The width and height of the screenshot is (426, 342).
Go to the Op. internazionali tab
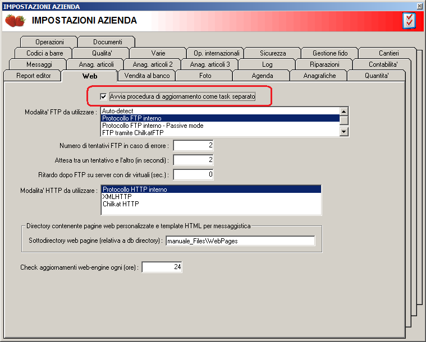(x=216, y=53)
